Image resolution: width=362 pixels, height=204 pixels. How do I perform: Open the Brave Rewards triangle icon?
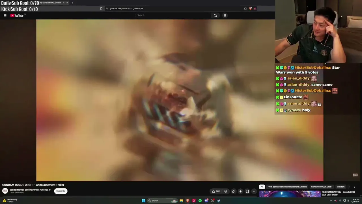[255, 8]
